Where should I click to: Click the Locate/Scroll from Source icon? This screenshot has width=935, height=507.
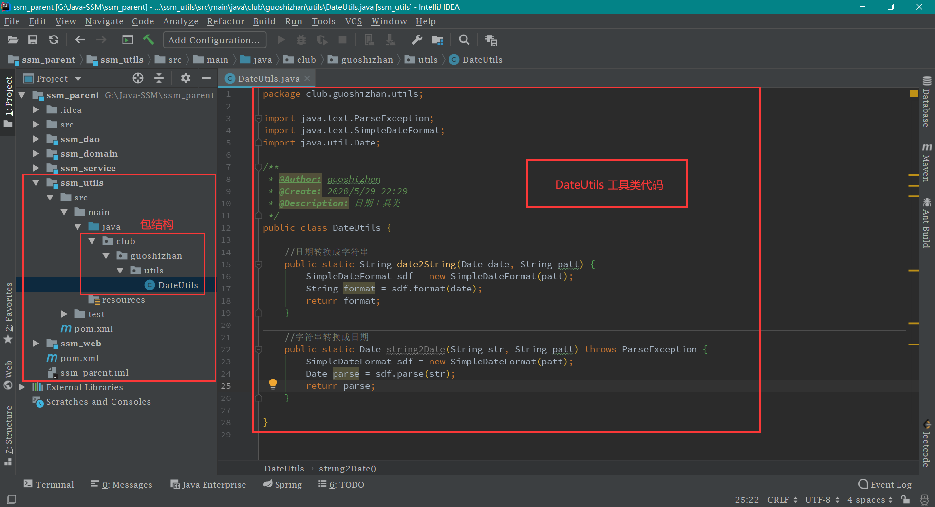pyautogui.click(x=138, y=78)
